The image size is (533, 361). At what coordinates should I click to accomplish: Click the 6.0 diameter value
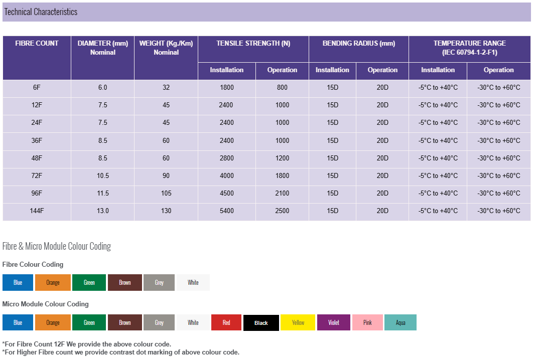point(103,88)
